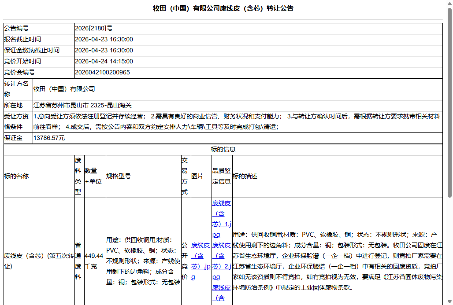Open the 废线皮（含芯）.jpg picture link

click(x=201, y=261)
